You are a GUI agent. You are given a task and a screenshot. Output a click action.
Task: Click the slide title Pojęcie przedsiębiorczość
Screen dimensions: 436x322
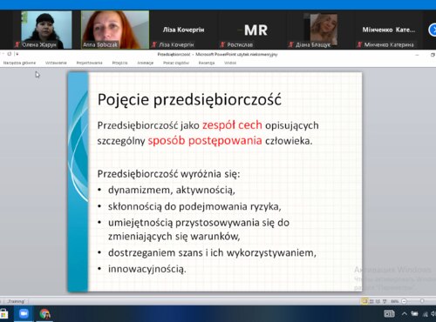pyautogui.click(x=189, y=100)
